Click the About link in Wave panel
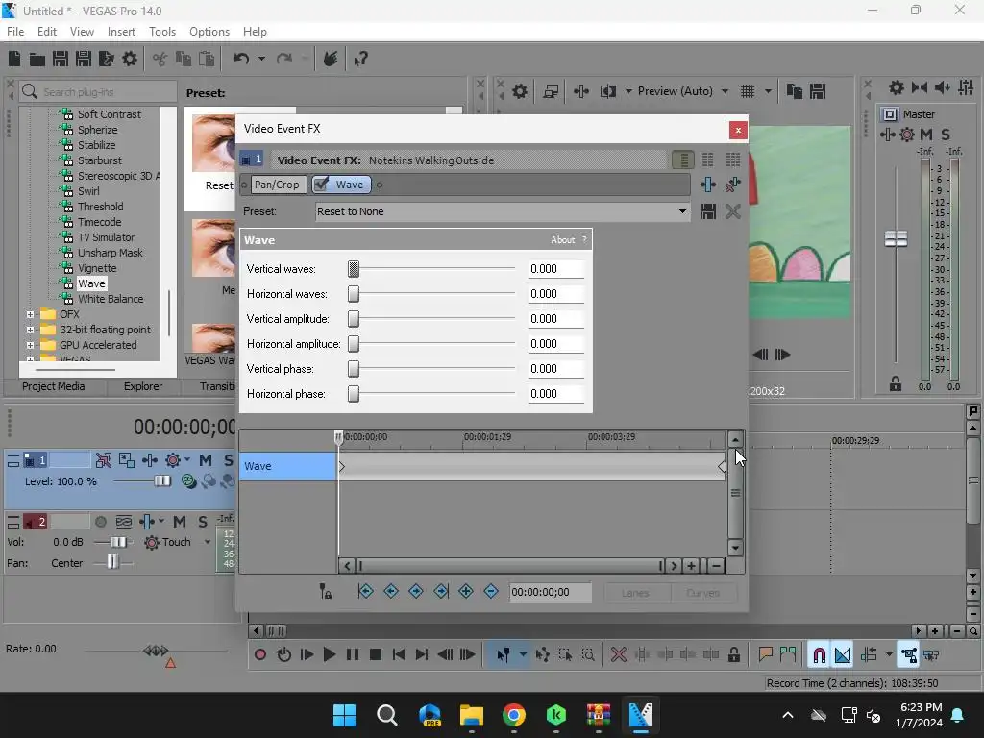This screenshot has height=738, width=984. 562,239
